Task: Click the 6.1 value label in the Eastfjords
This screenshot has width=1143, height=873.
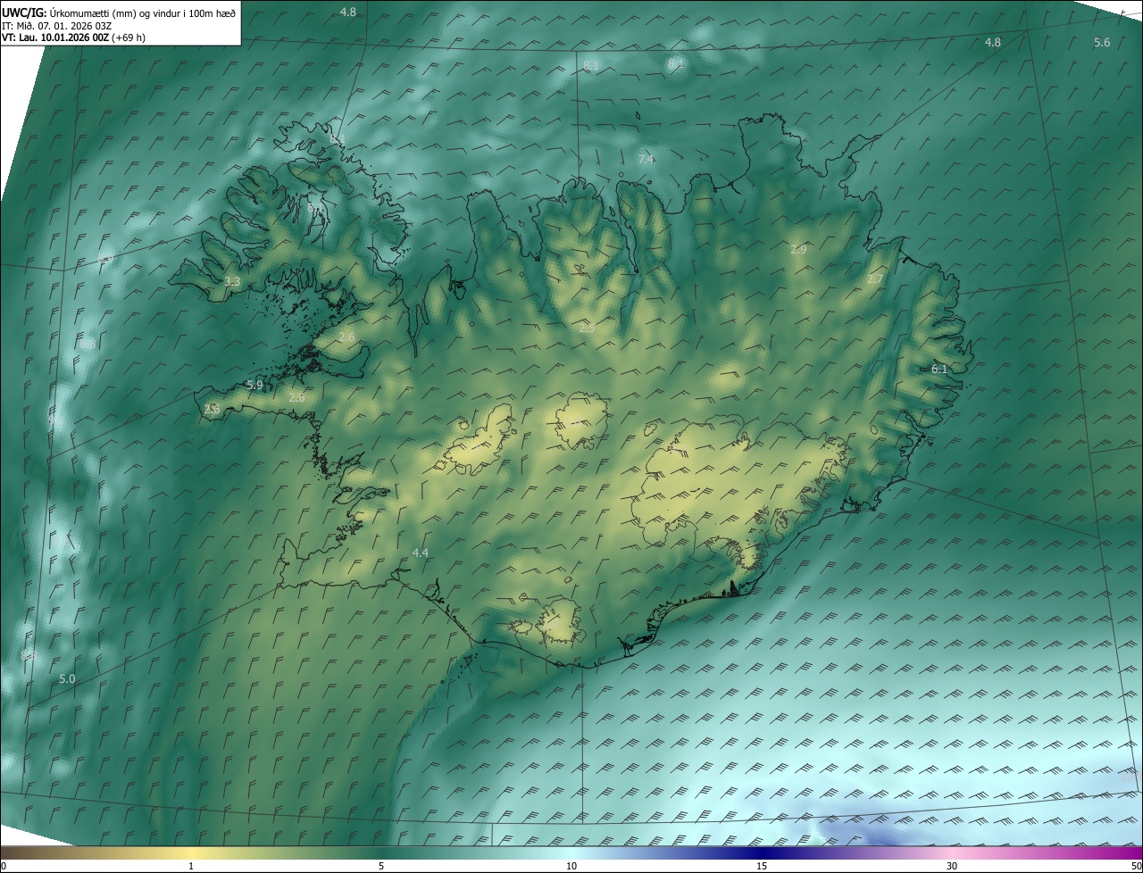Action: pos(939,369)
